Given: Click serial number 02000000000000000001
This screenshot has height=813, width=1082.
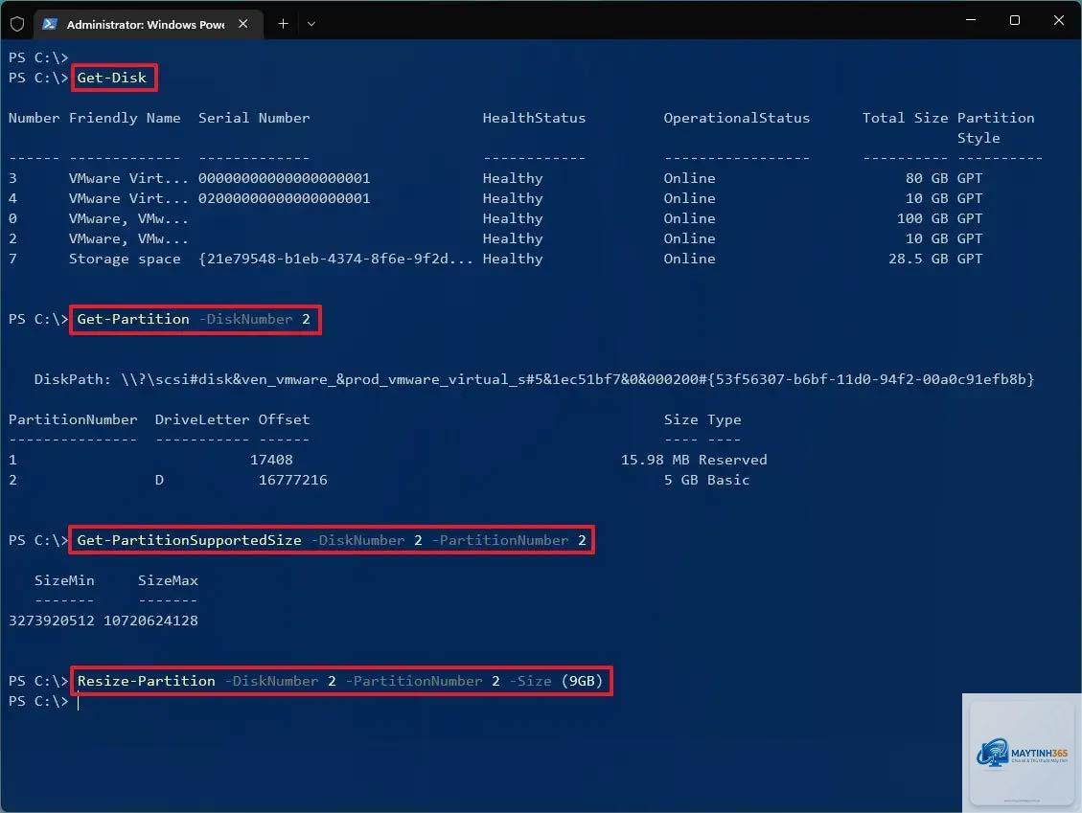Looking at the screenshot, I should point(285,198).
